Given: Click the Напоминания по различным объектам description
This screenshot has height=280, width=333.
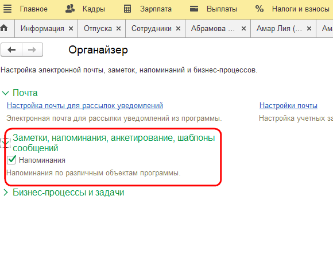Looking at the screenshot, I should tap(94, 173).
